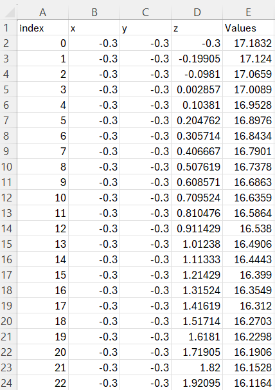This screenshot has height=390, width=275.
Task: Click the 'z' column title cell
Action: tap(197, 28)
